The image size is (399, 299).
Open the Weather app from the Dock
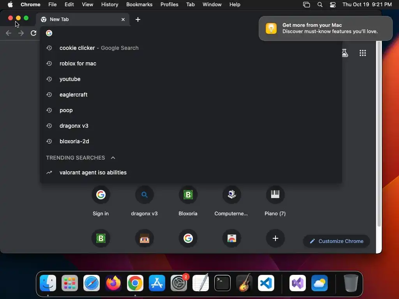pos(320,283)
